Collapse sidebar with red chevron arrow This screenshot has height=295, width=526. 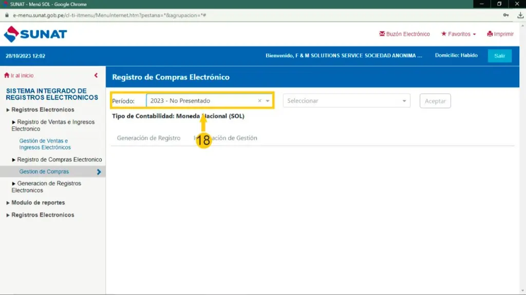pyautogui.click(x=96, y=75)
